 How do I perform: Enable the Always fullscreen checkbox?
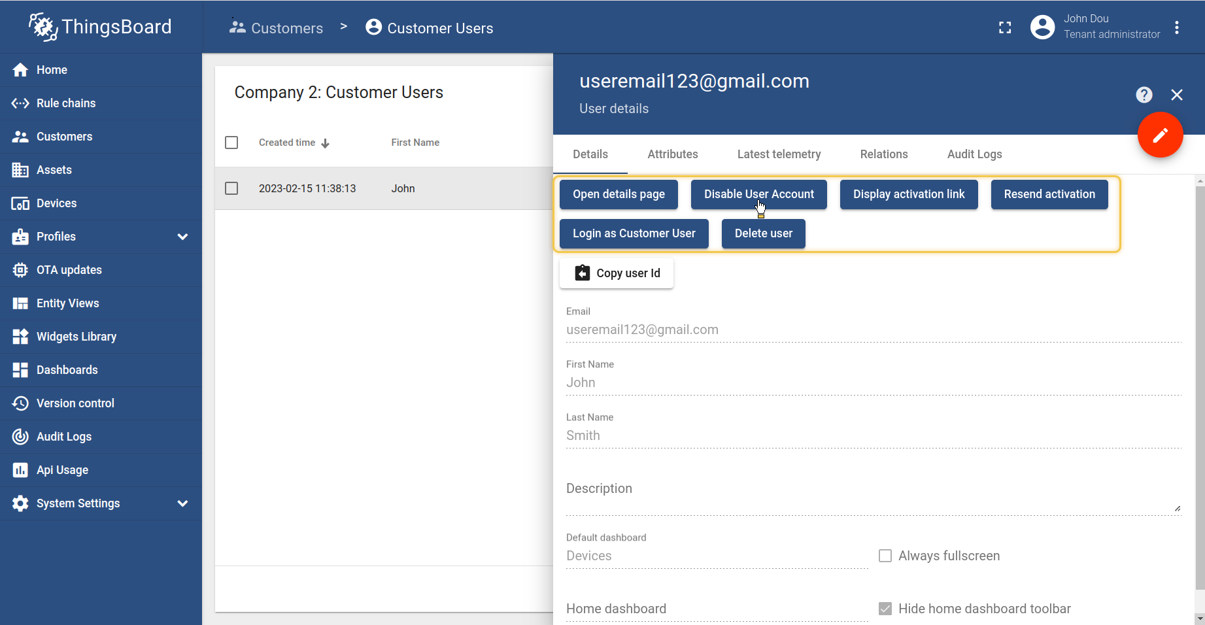(885, 556)
